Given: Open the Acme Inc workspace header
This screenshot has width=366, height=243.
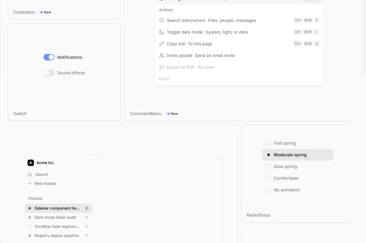Looking at the screenshot, I should [x=59, y=163].
